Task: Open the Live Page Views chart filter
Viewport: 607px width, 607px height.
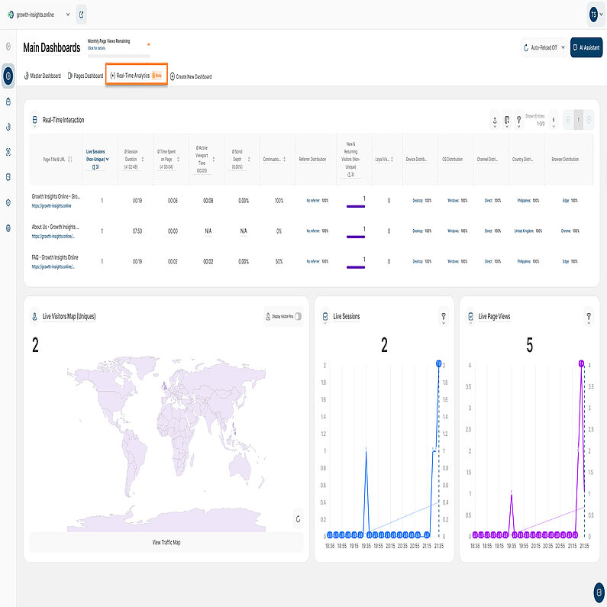Action: coord(589,317)
